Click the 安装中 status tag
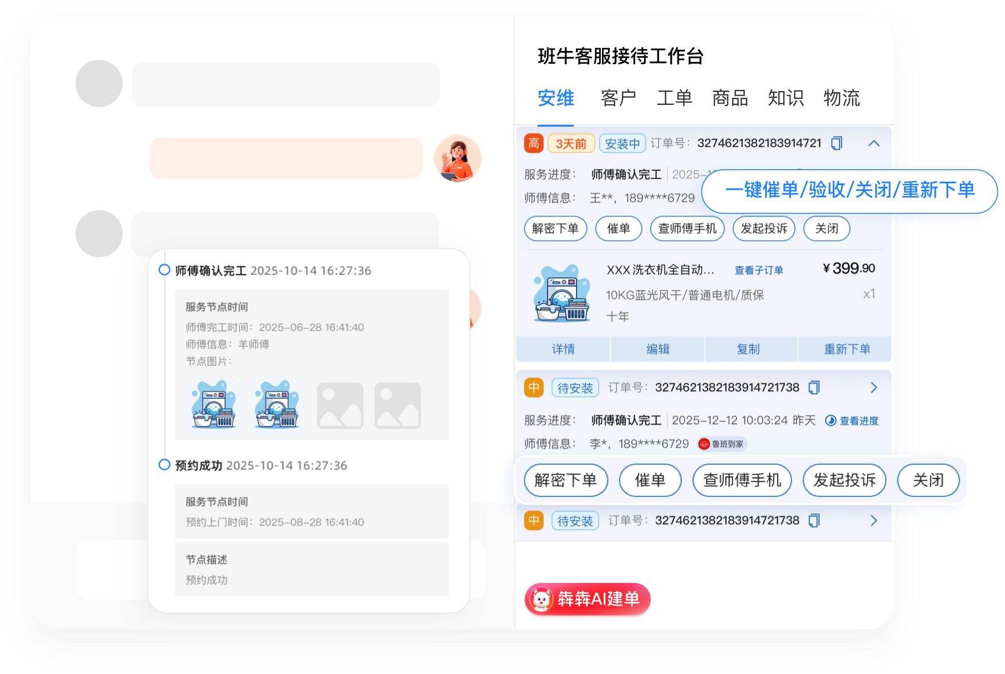Image resolution: width=1005 pixels, height=674 pixels. (622, 143)
